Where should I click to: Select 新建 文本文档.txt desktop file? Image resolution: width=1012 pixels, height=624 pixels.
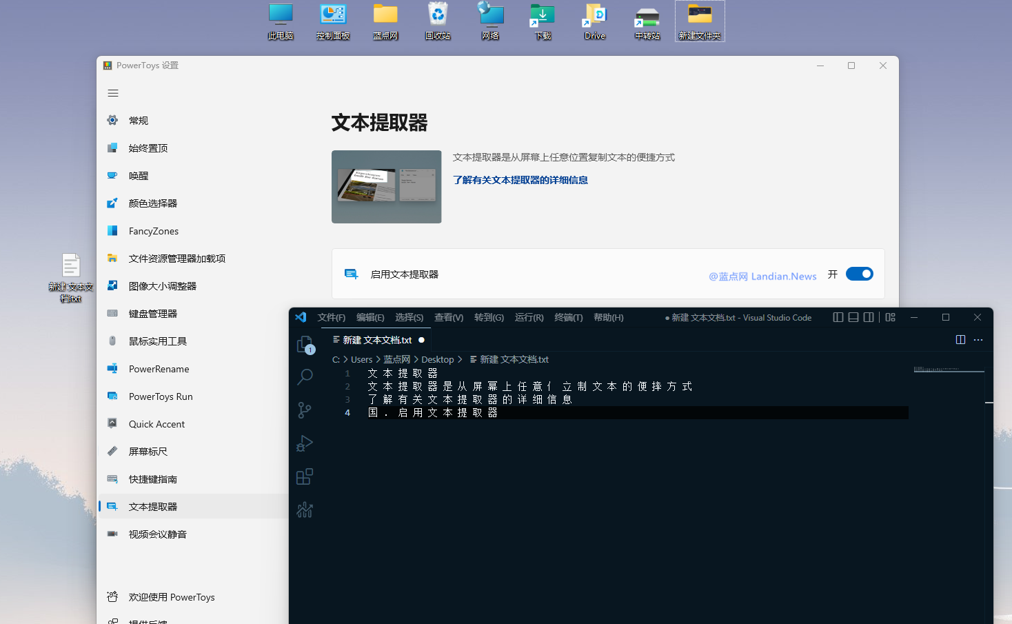70,278
